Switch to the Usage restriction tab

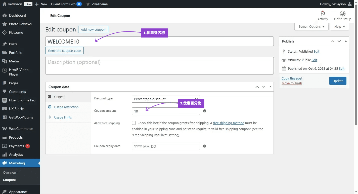[66, 107]
